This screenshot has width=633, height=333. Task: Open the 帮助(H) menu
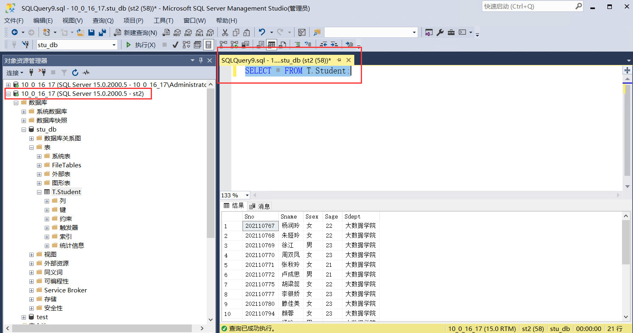click(227, 21)
